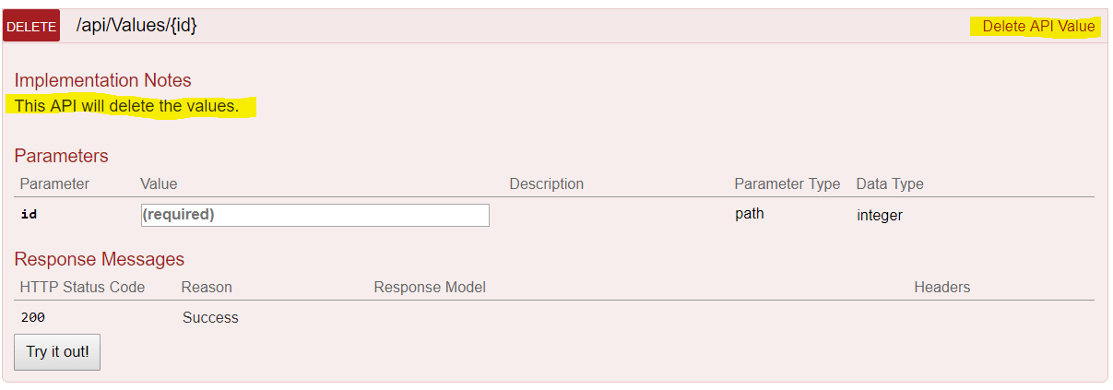Click the Data Type column header

tap(889, 183)
